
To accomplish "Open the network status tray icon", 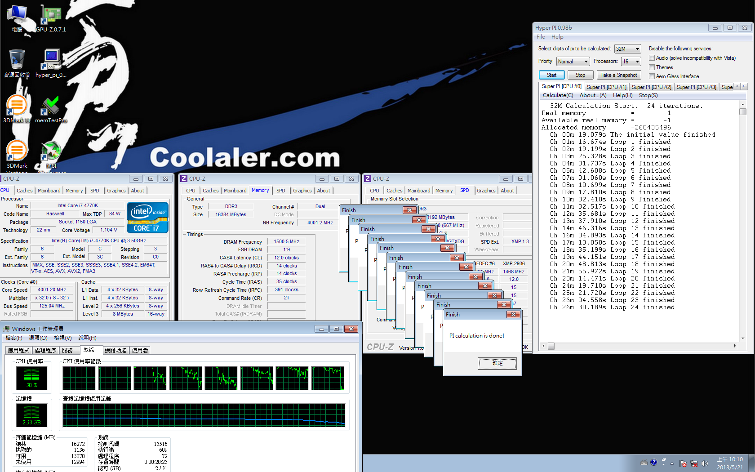I will (x=694, y=463).
